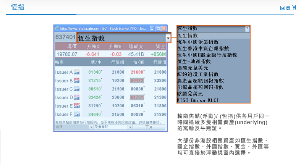Minimize the Stock Market PRO window
The height and width of the screenshot is (165, 301).
tap(152, 28)
